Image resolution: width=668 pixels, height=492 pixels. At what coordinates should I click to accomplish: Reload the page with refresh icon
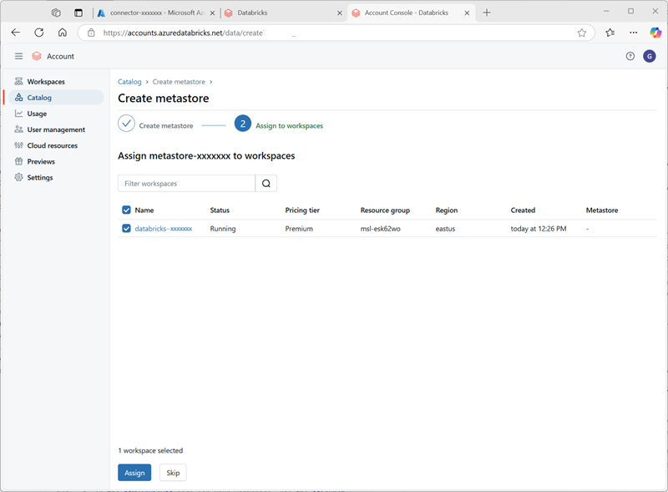pos(39,33)
